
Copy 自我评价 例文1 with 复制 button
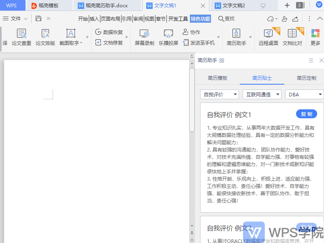click(307, 114)
